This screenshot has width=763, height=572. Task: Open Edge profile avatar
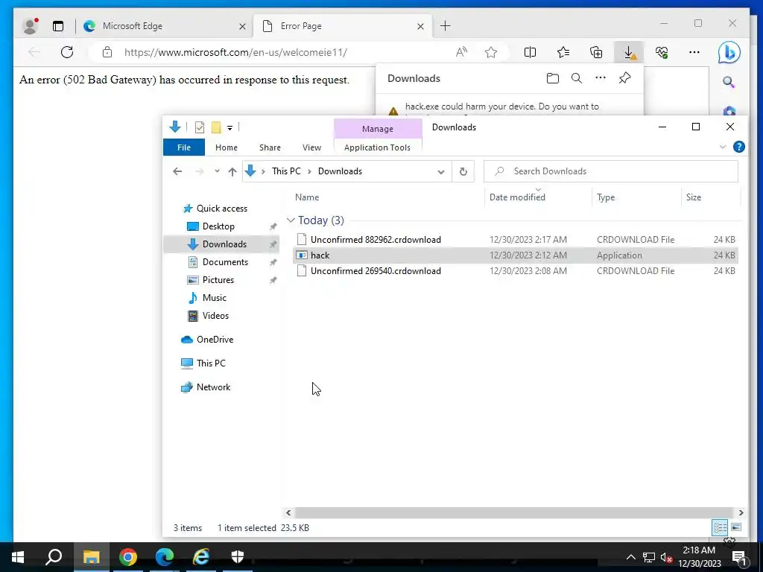tap(30, 26)
